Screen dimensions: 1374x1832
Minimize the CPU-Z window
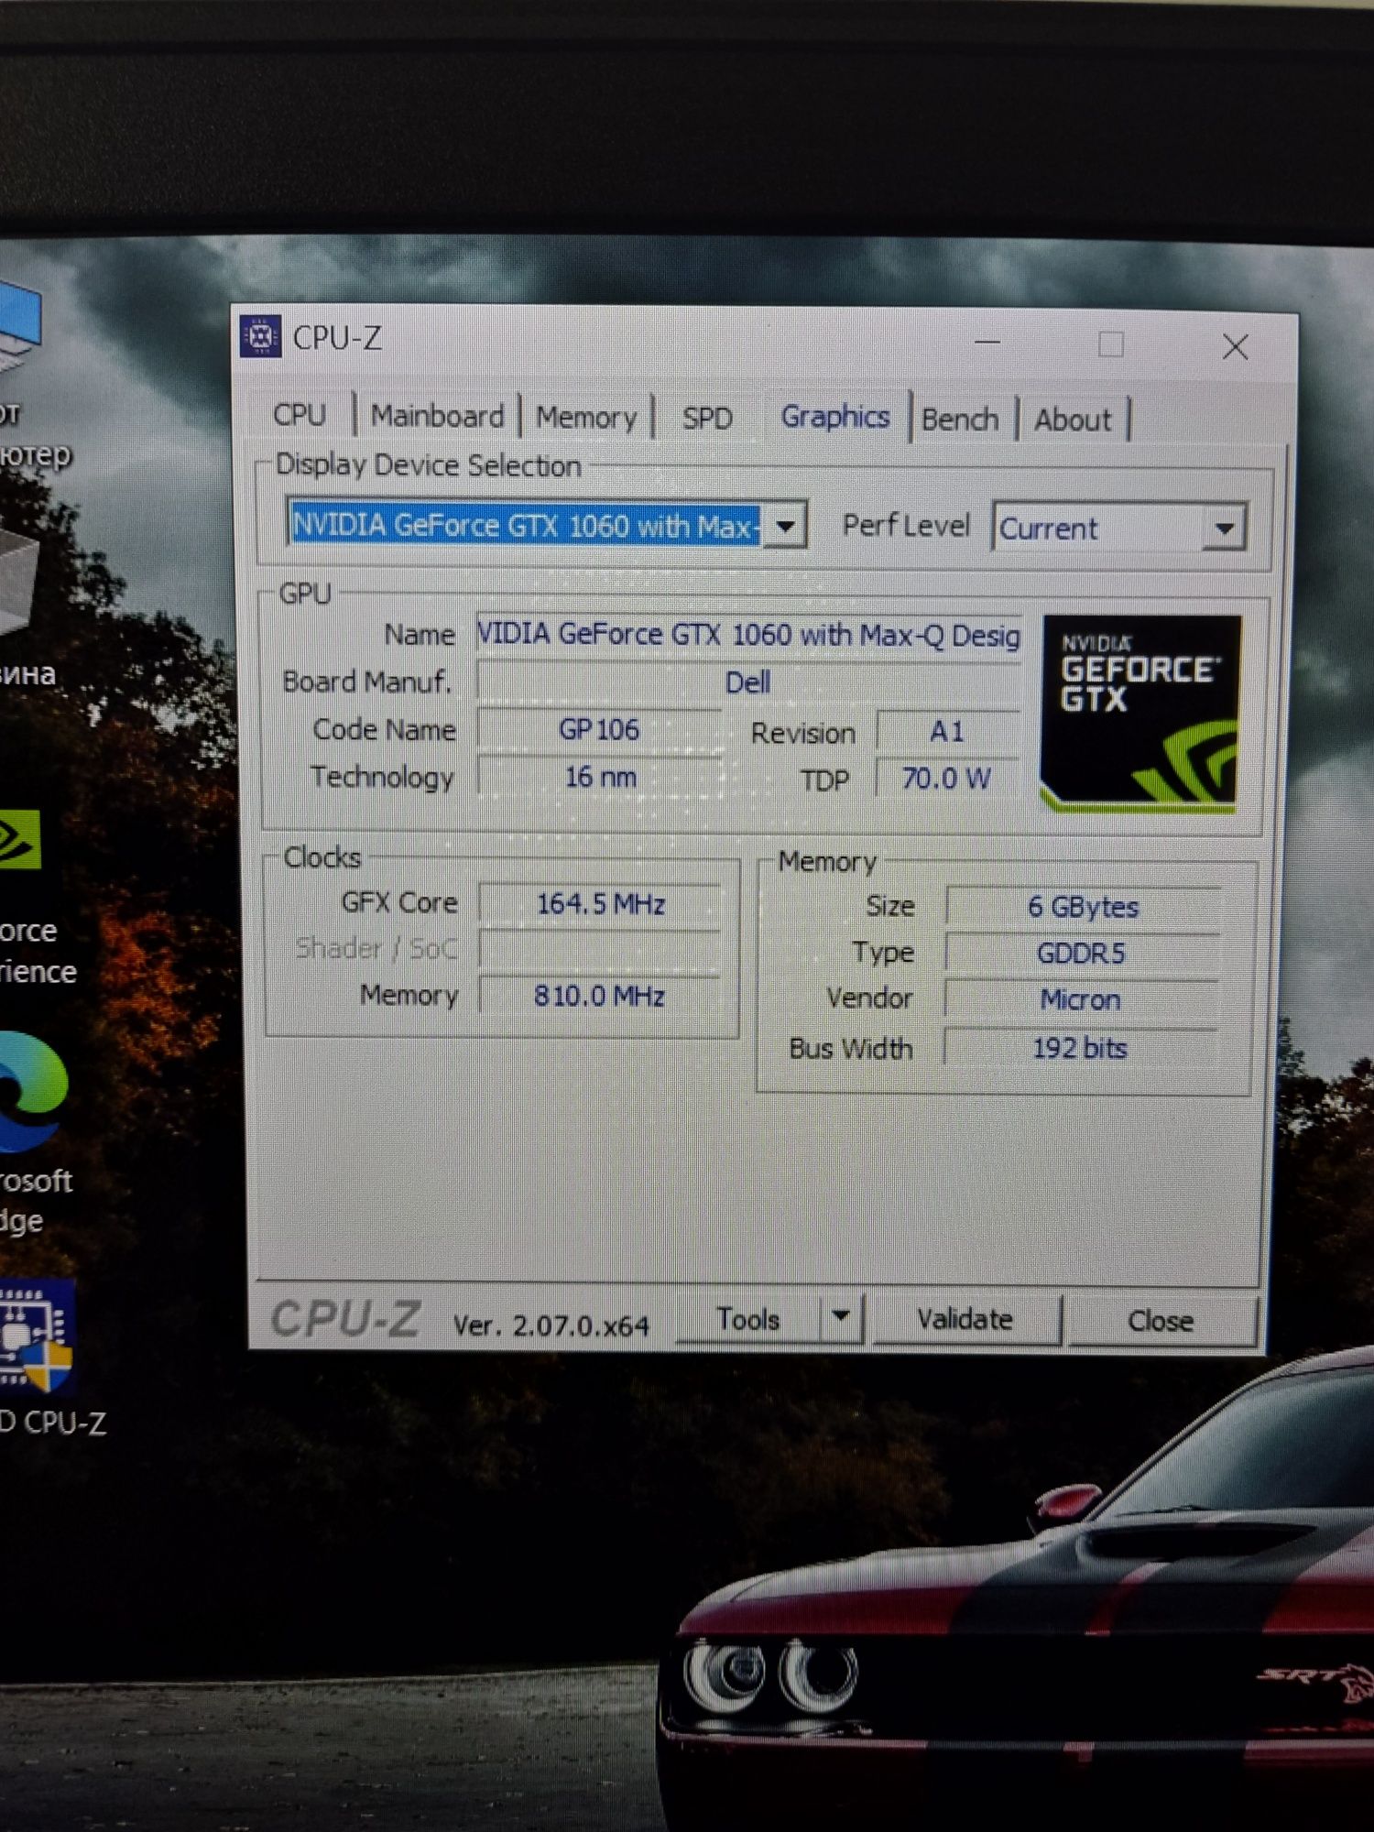point(987,343)
